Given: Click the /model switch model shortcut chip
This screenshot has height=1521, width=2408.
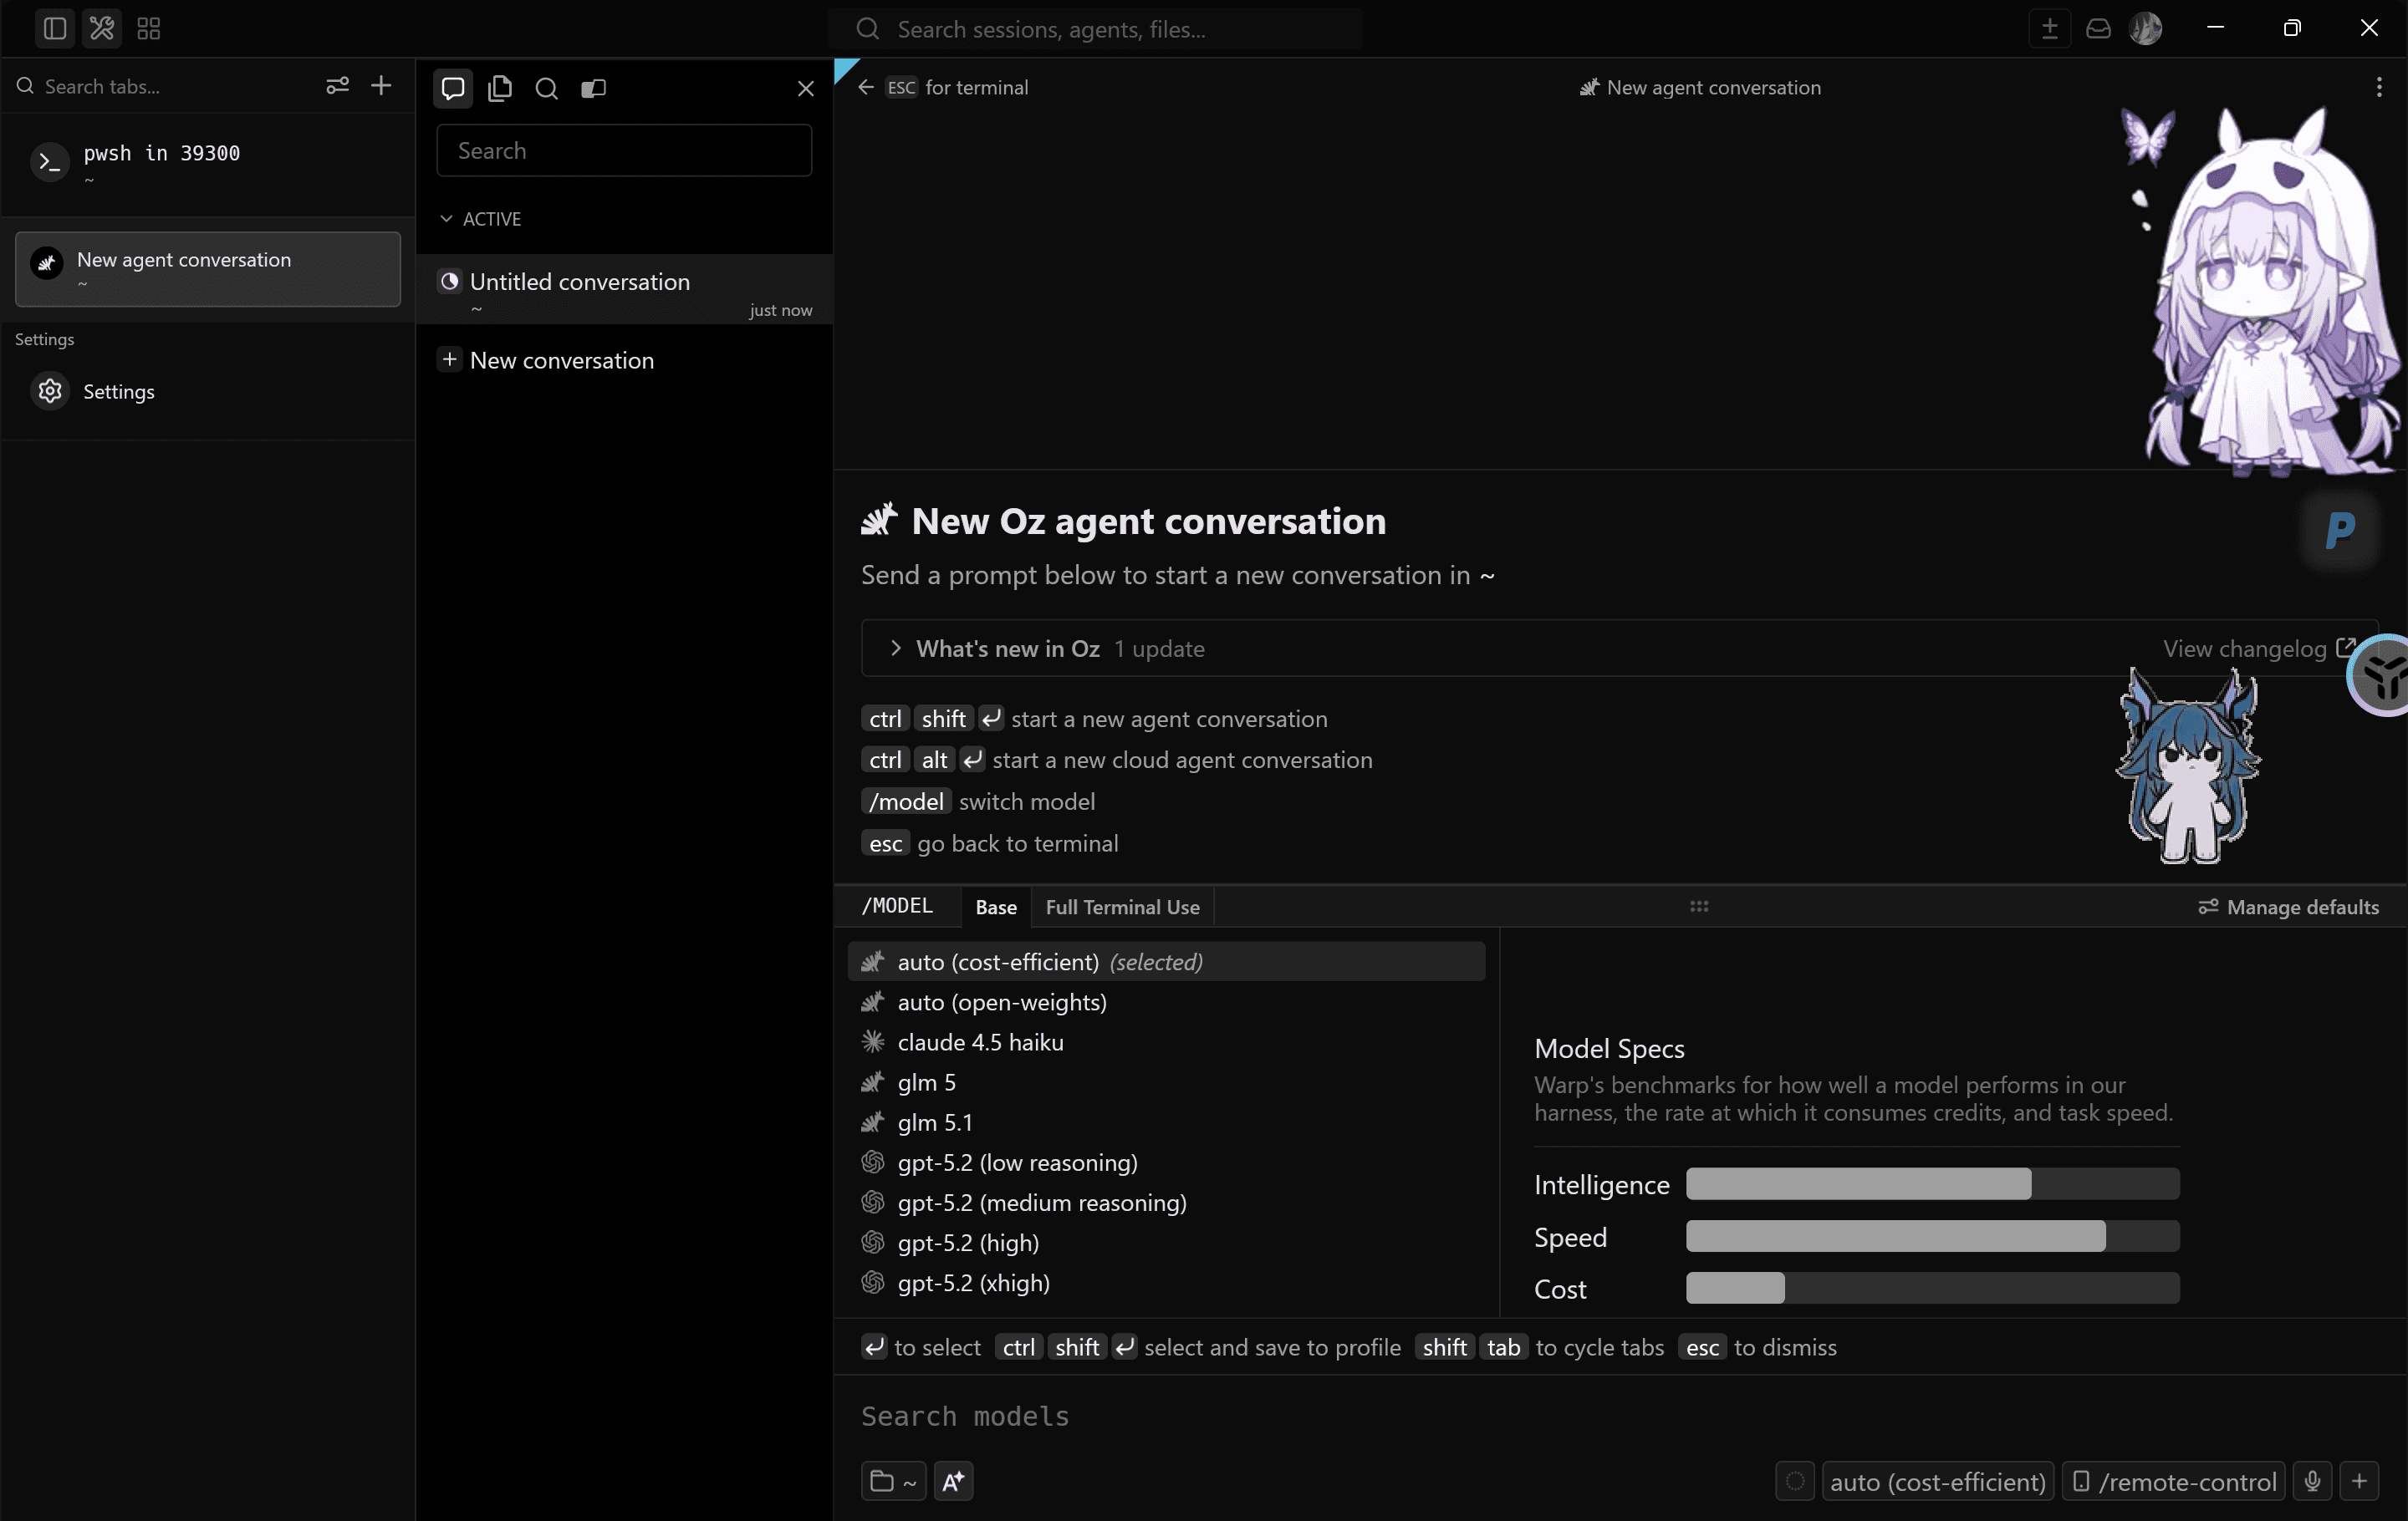Looking at the screenshot, I should [x=906, y=801].
